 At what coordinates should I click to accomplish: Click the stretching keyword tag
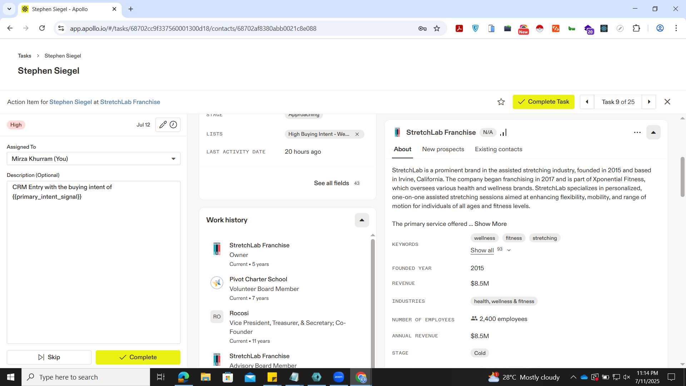coord(545,238)
